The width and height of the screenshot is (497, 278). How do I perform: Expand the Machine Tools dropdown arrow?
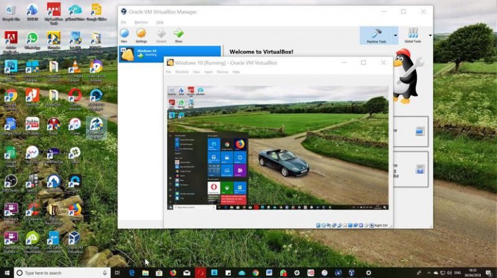click(x=395, y=35)
